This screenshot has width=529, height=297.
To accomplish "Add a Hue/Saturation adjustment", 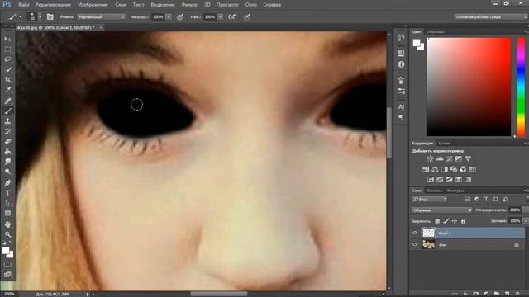I will (426, 169).
